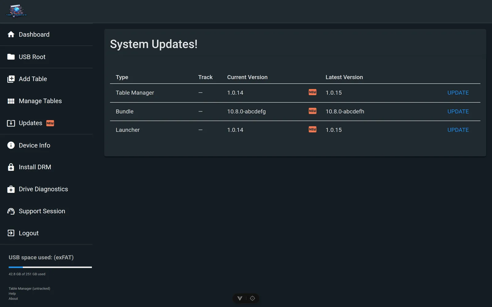492x307 pixels.
Task: Click the USB Root folder icon
Action: pos(11,57)
